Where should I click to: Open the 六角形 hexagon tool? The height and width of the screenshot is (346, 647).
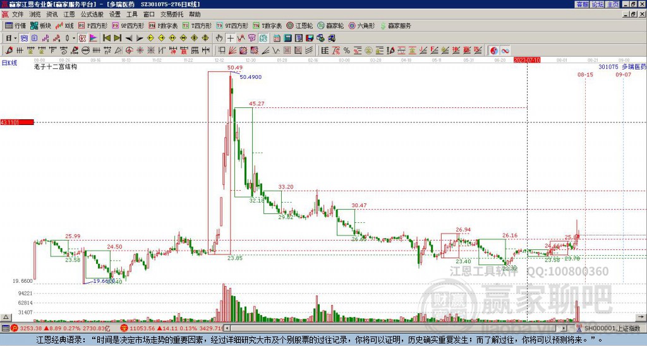(x=361, y=25)
